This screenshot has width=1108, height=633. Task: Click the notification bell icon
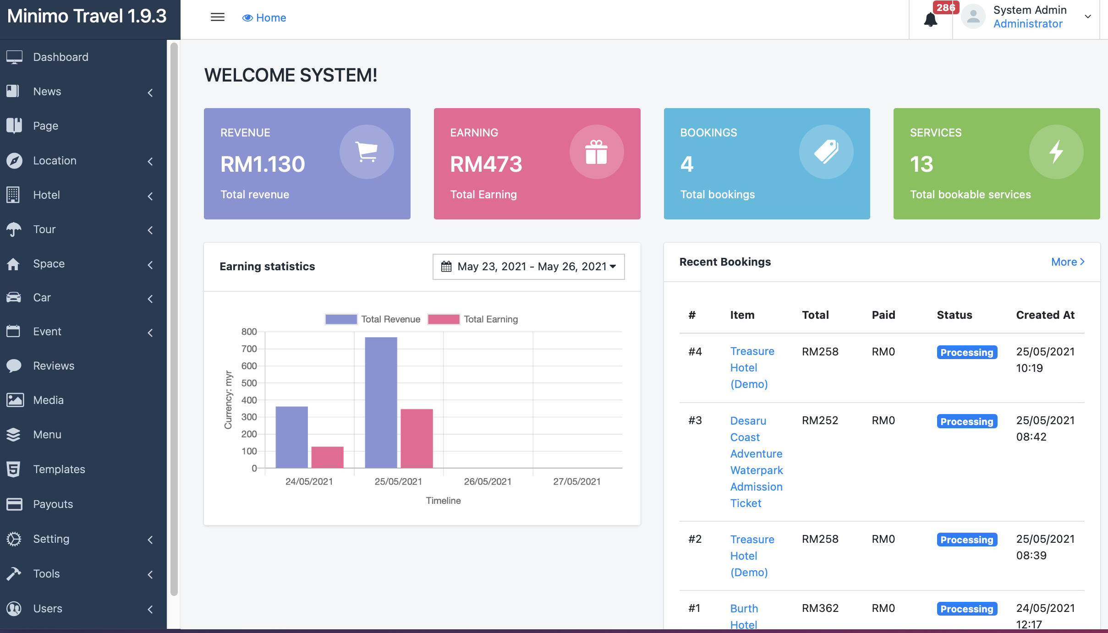930,19
